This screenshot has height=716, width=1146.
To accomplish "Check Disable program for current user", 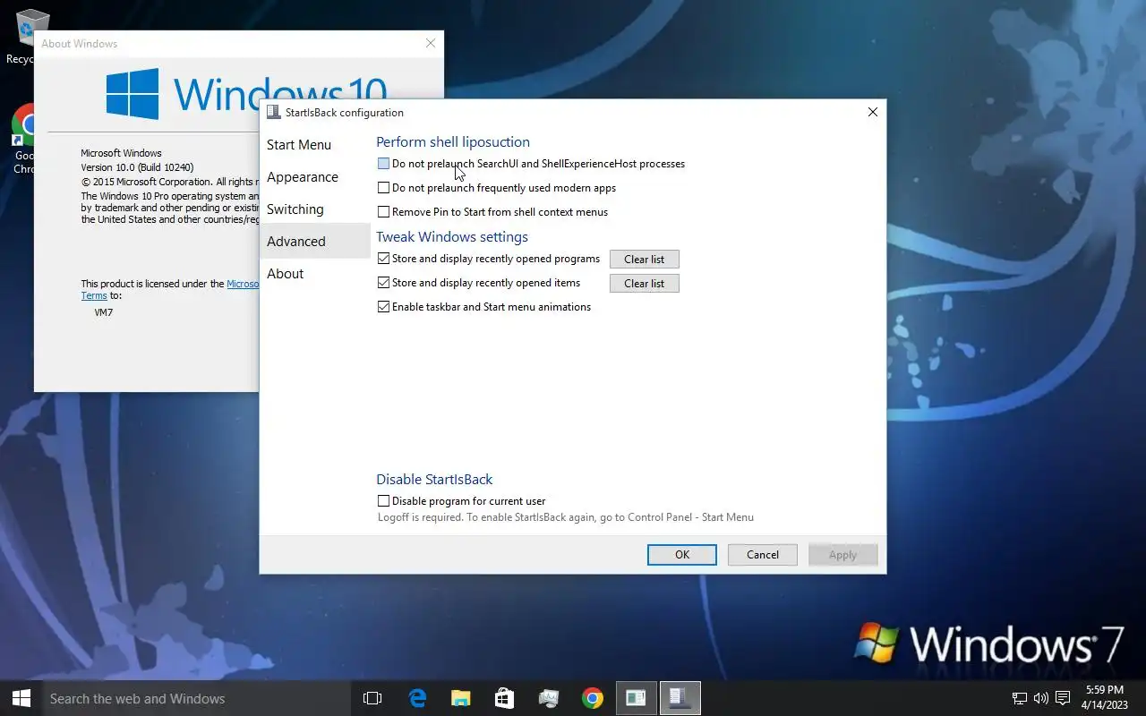I will (383, 501).
